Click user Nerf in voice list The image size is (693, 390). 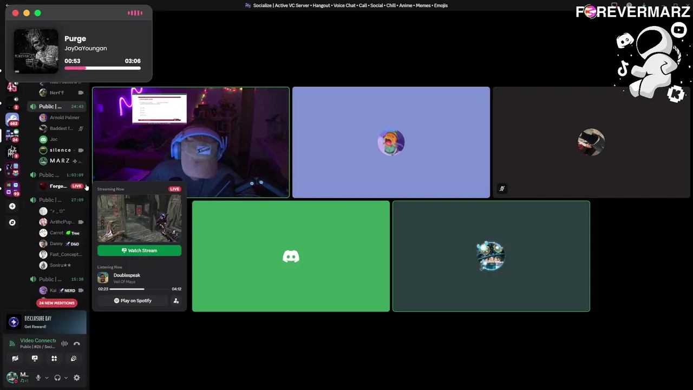(61, 93)
